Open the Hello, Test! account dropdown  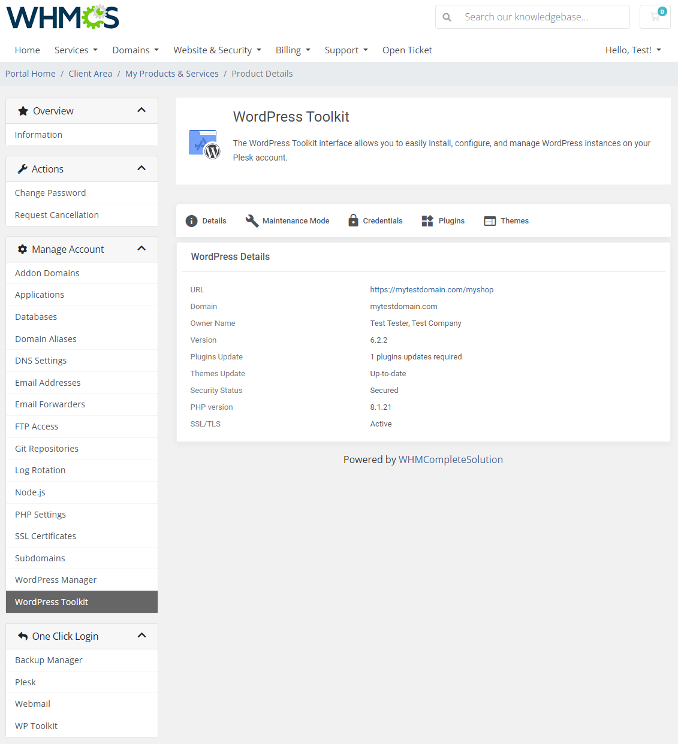click(633, 50)
